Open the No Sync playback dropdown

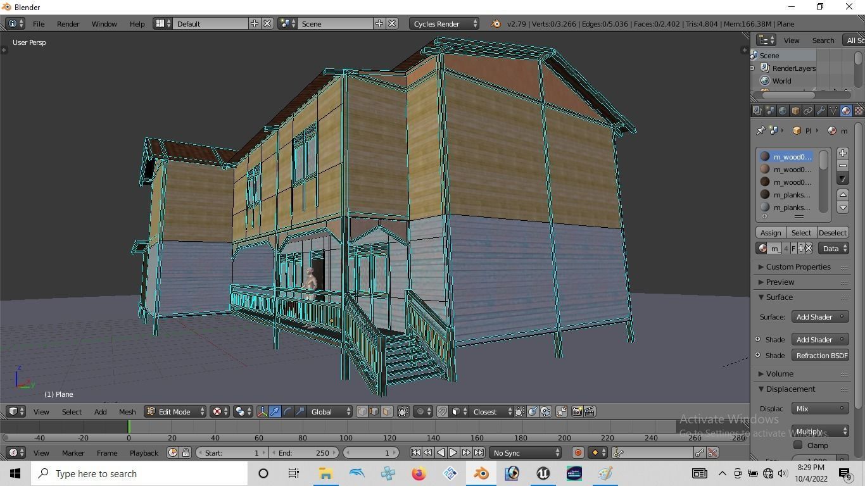pyautogui.click(x=526, y=452)
